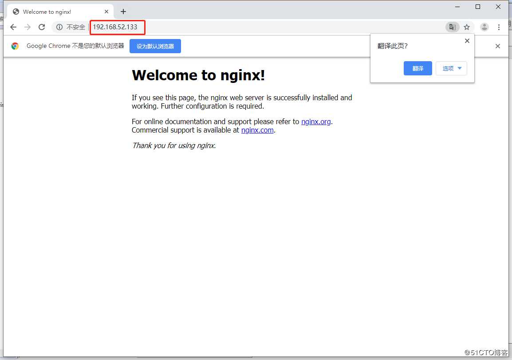512x360 pixels.
Task: Open the nginx.com link
Action: coord(257,130)
